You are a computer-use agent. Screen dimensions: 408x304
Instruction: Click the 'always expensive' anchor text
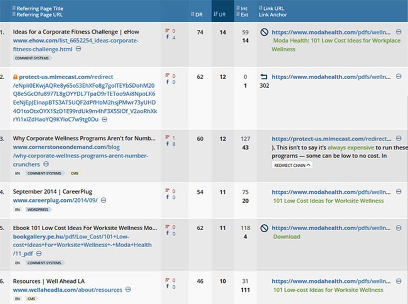click(x=351, y=148)
